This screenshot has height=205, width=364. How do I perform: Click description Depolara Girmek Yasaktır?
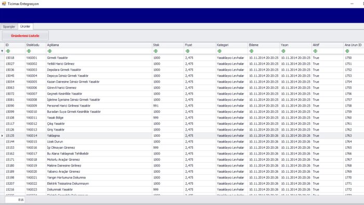coord(64,70)
